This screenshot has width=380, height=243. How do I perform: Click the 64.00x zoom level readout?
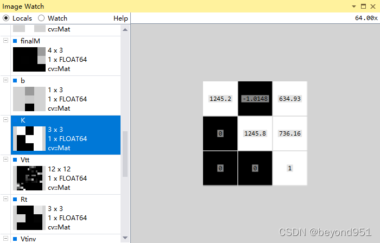[366, 18]
